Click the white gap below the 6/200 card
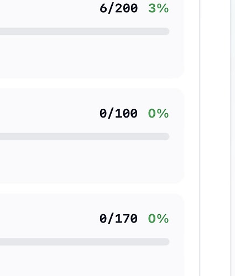This screenshot has height=276, width=235. tap(92, 83)
